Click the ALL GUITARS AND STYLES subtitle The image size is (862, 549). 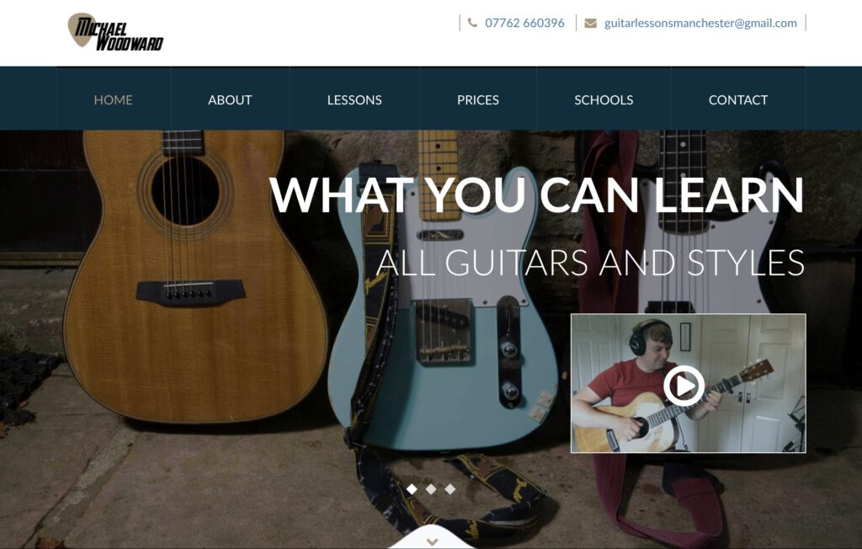pos(590,263)
